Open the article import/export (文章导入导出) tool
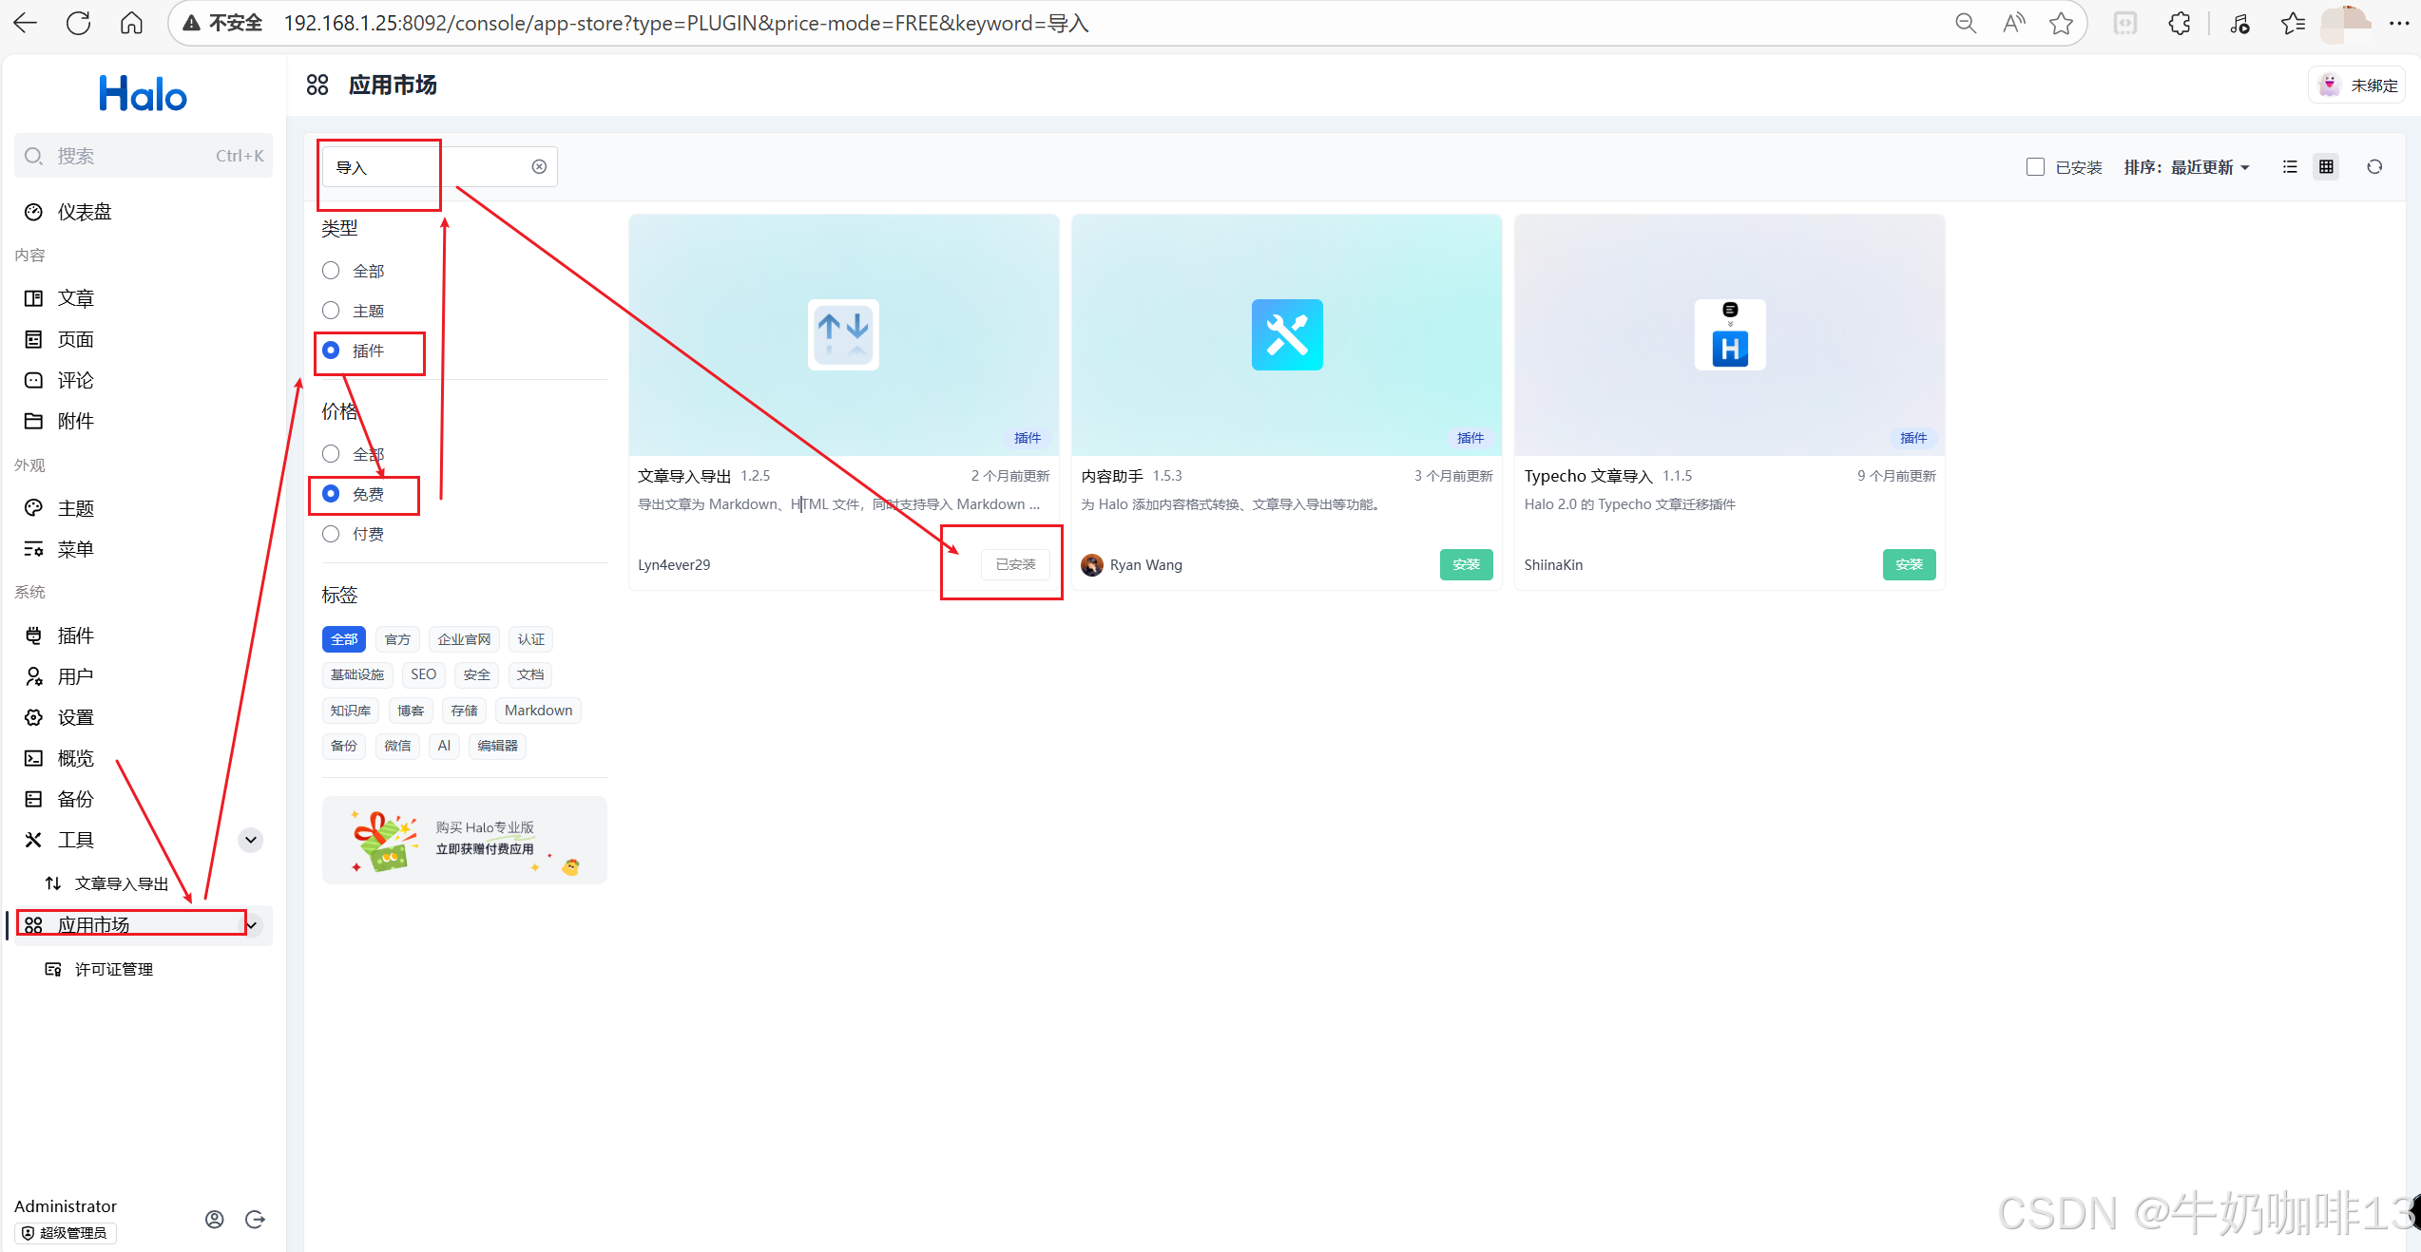This screenshot has height=1252, width=2421. pos(121,883)
